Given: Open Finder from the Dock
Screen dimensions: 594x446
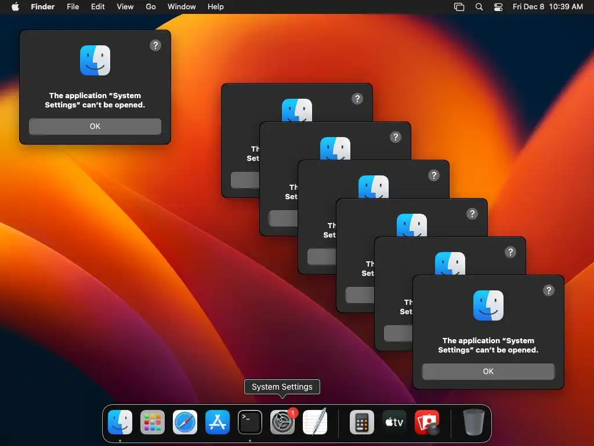Looking at the screenshot, I should (120, 422).
